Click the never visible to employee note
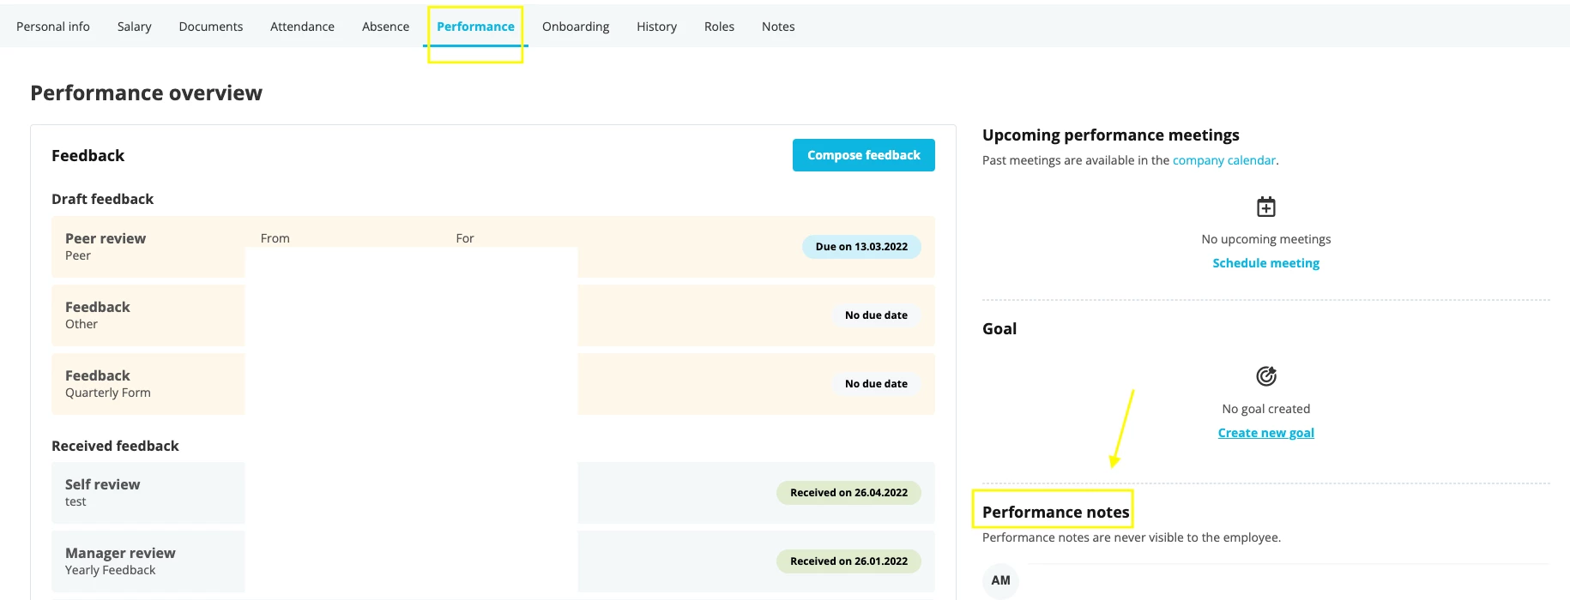The height and width of the screenshot is (600, 1570). coord(1132,537)
